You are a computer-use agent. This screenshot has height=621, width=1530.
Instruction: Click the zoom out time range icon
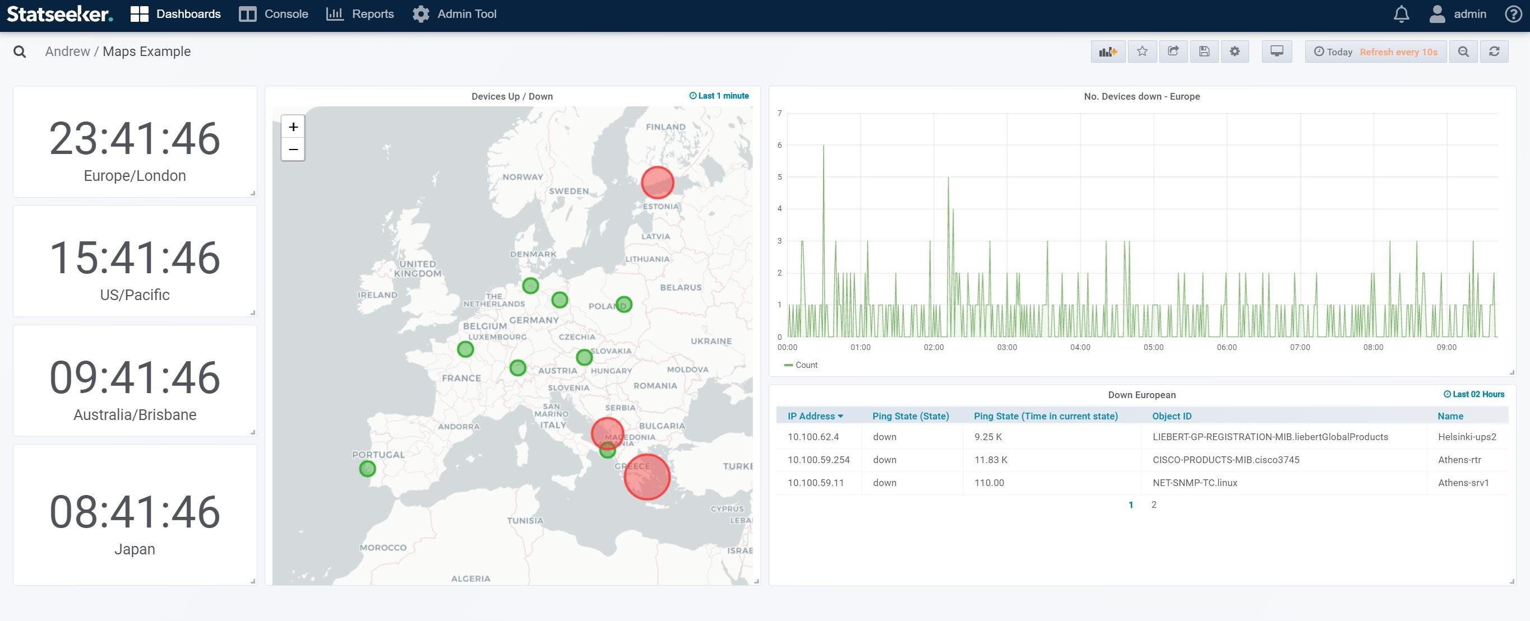coord(1463,52)
